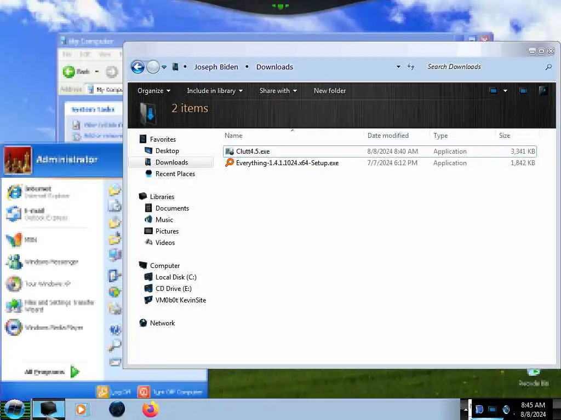Select Downloads in navigation pane
Viewport: 561px width, 420px height.
point(171,162)
